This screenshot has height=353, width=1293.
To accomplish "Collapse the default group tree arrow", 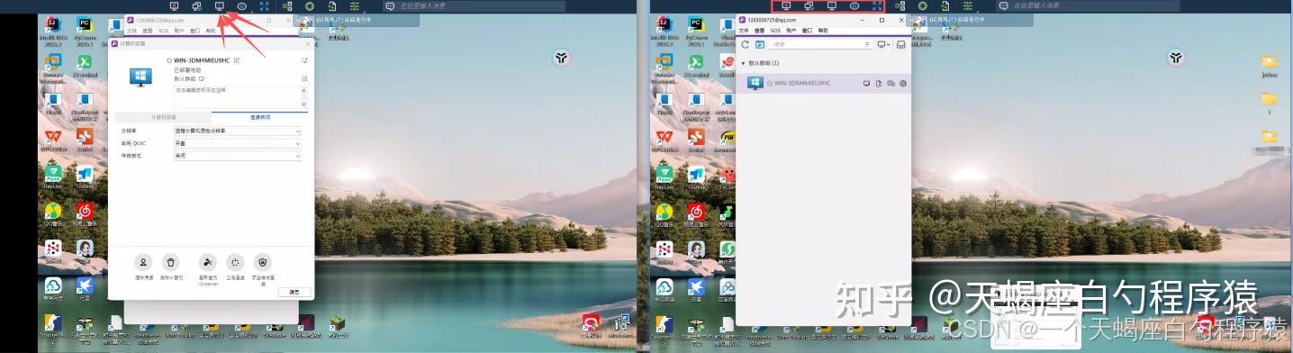I will (744, 64).
